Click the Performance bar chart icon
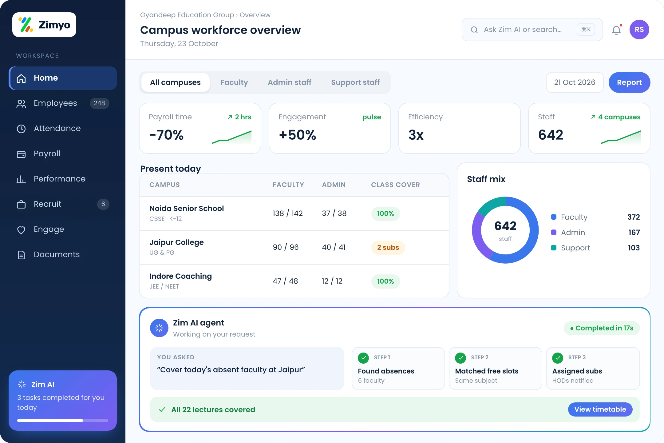664x443 pixels. coord(21,179)
